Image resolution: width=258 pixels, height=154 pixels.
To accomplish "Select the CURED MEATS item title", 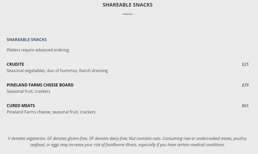I will click(x=21, y=106).
